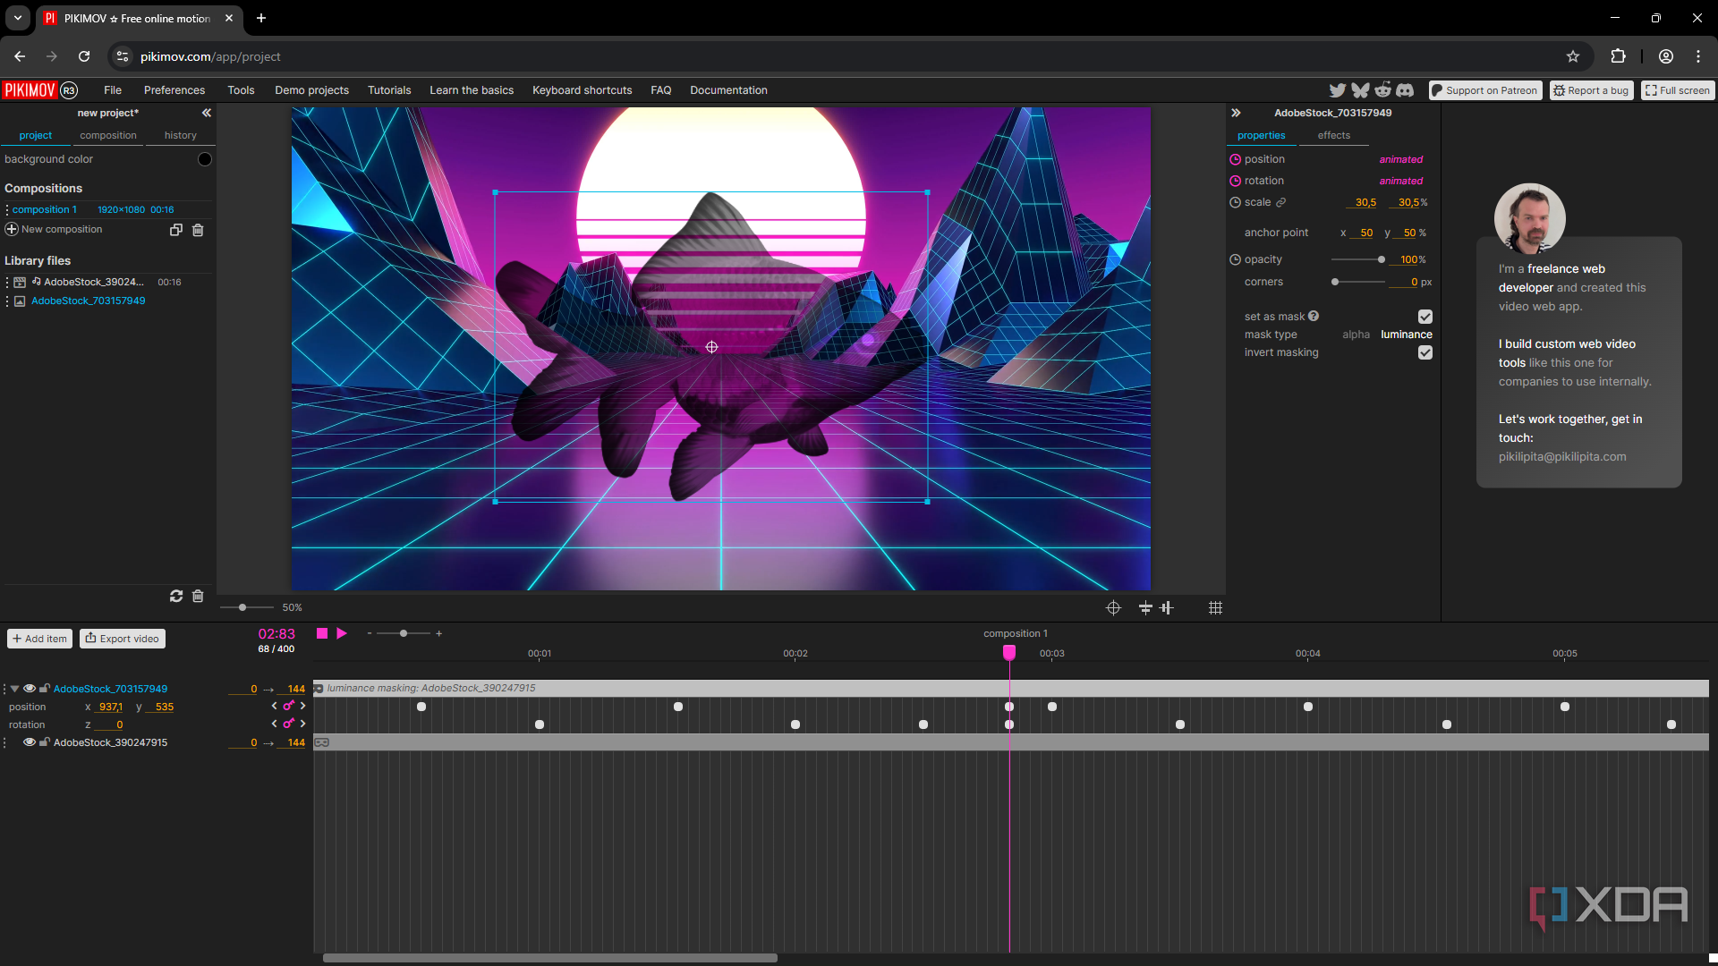Toggle the canvas grid icon
Image resolution: width=1718 pixels, height=966 pixels.
coord(1215,608)
